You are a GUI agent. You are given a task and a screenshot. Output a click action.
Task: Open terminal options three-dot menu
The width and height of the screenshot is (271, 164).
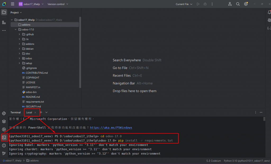pos(255,112)
